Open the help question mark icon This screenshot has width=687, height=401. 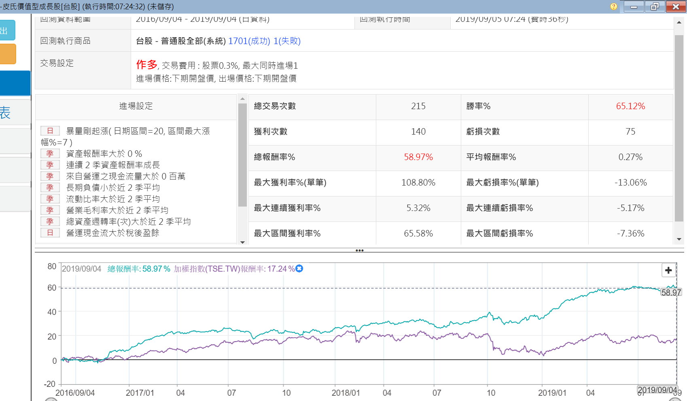tap(613, 6)
